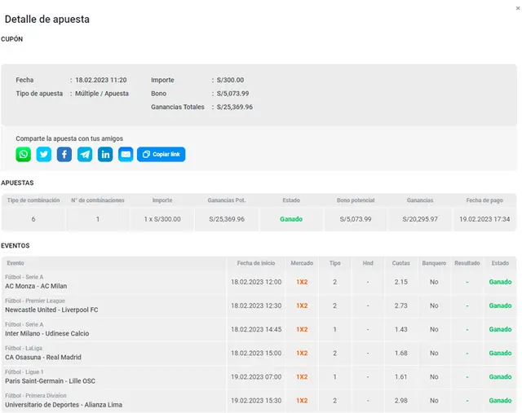Share the bet via WhatsApp icon
This screenshot has width=522, height=413.
click(24, 154)
